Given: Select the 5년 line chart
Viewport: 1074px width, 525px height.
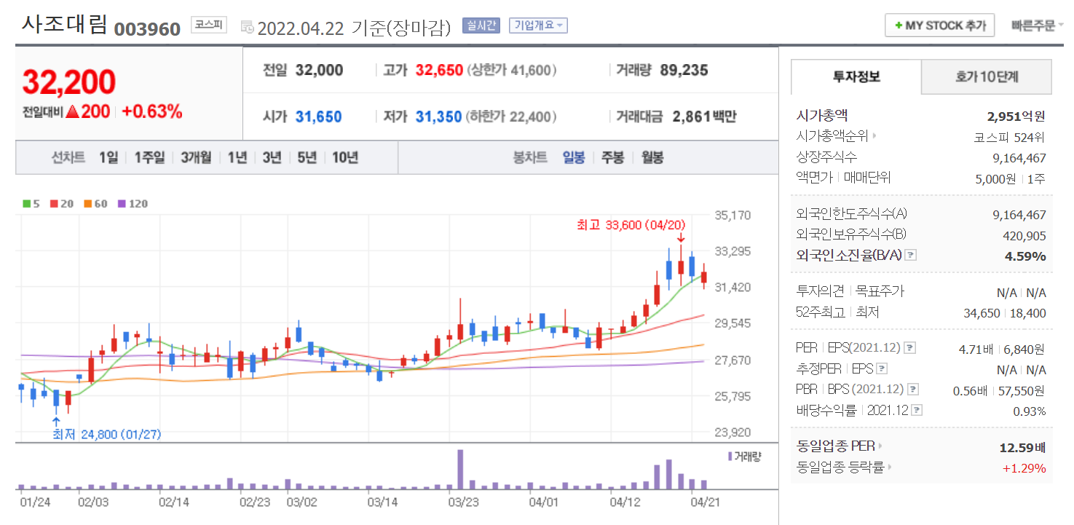Looking at the screenshot, I should [x=307, y=157].
